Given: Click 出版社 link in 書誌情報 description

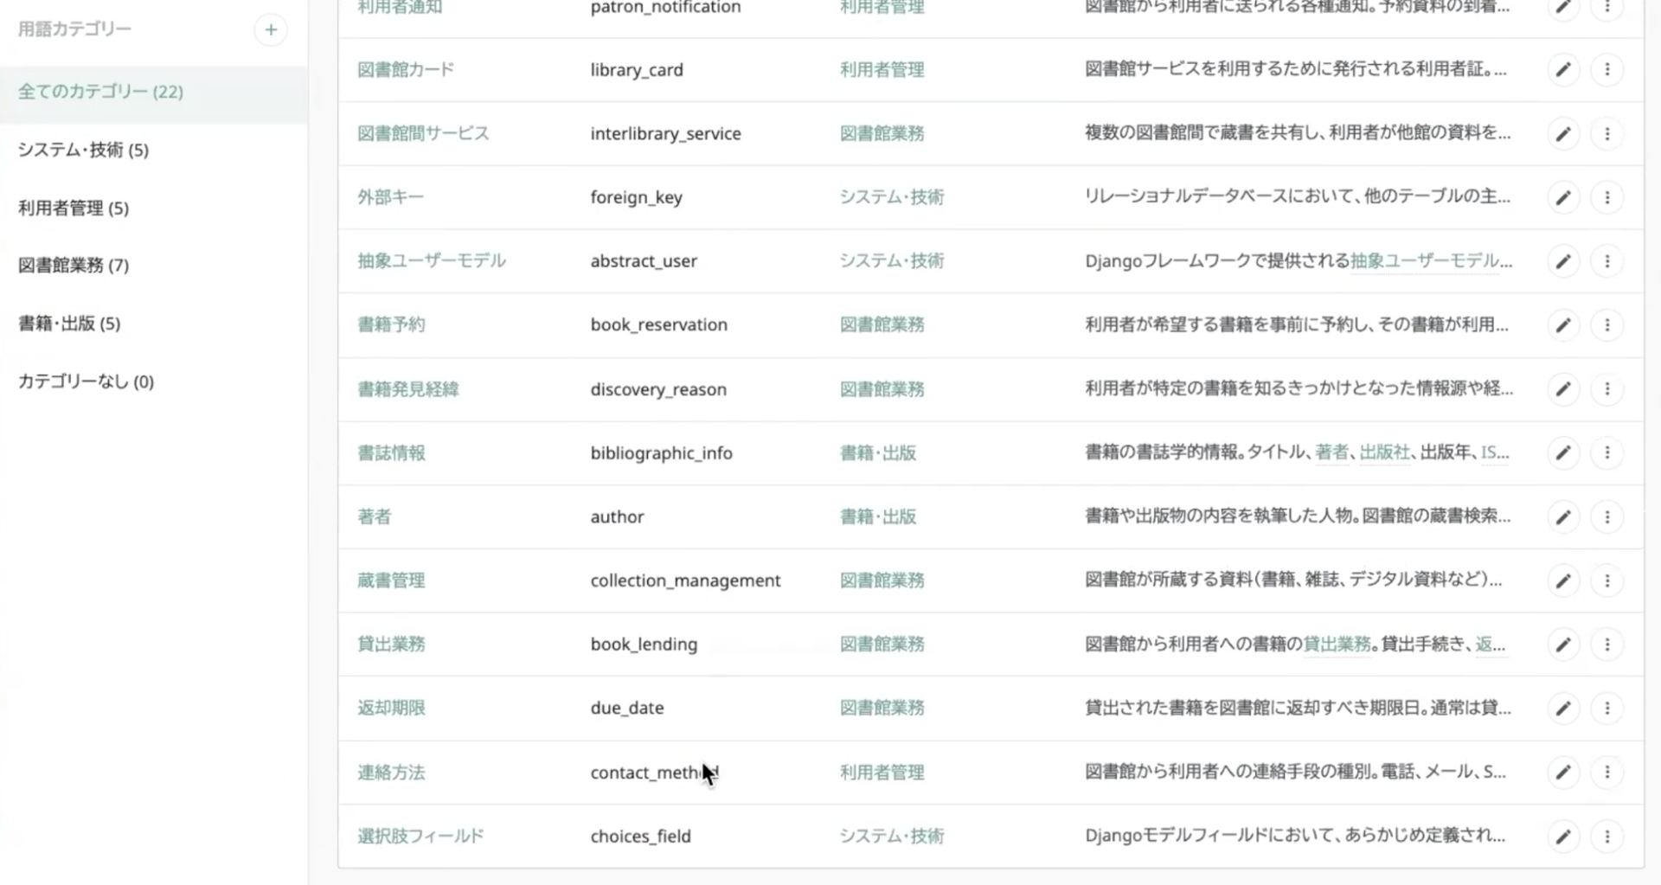Looking at the screenshot, I should coord(1384,452).
